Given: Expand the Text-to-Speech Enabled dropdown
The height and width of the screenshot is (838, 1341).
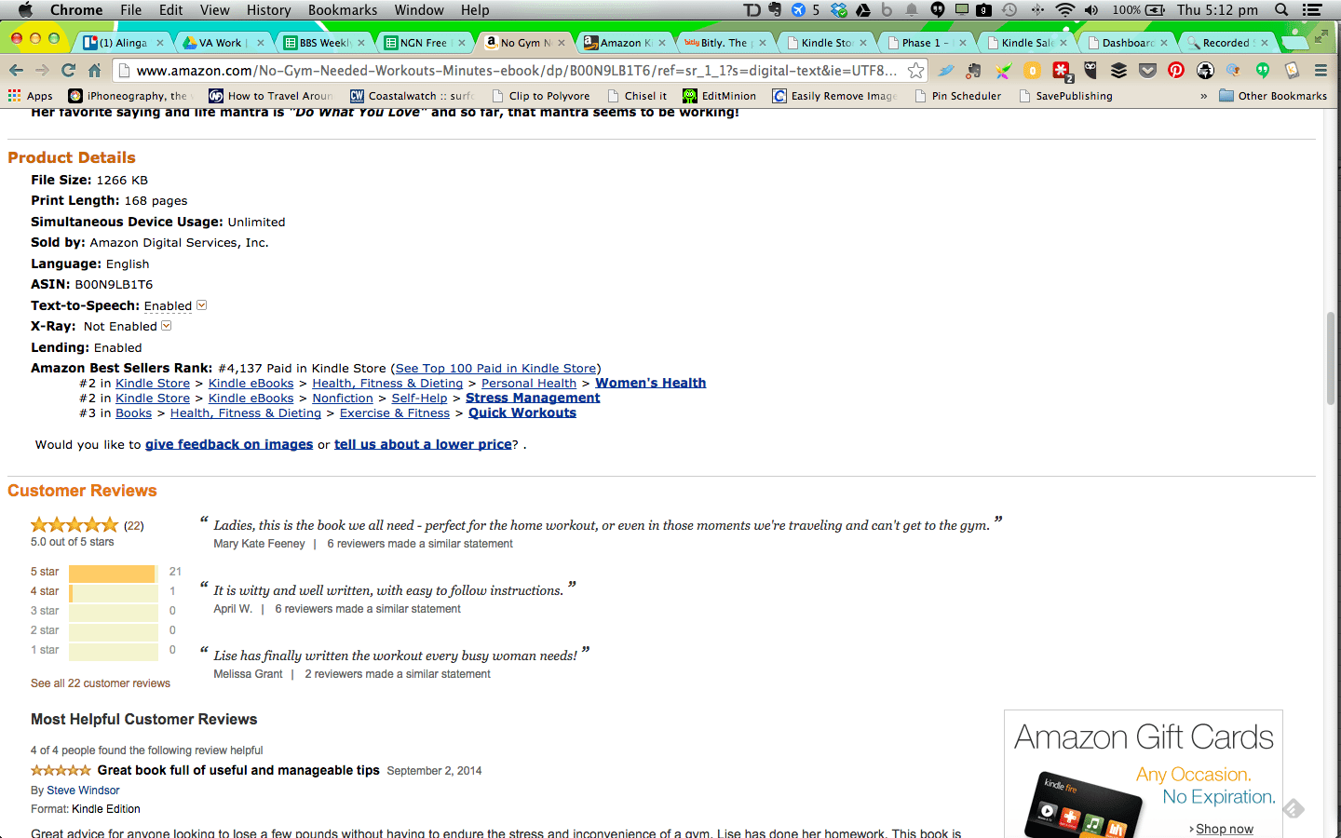Looking at the screenshot, I should tap(202, 305).
